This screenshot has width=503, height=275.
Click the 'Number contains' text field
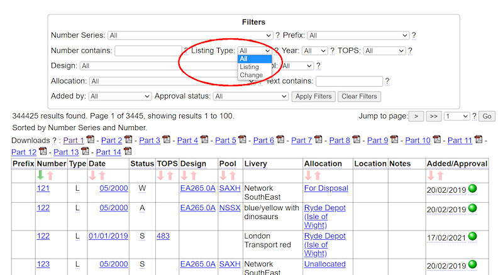(148, 51)
